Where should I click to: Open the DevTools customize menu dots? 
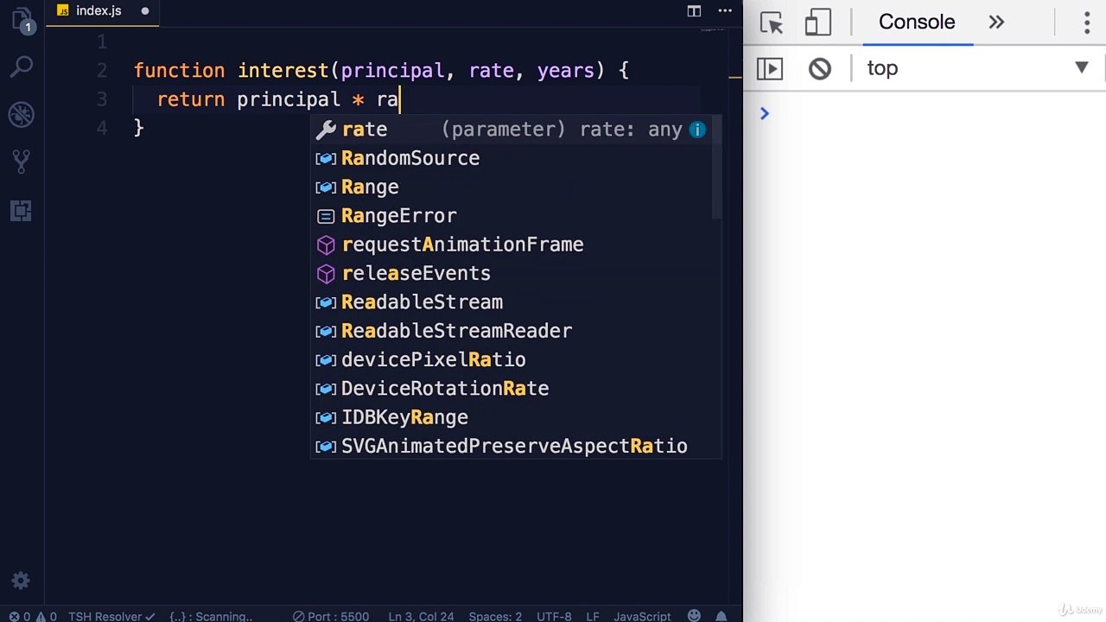(x=1087, y=22)
